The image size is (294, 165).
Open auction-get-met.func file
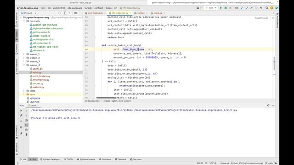[45, 25]
